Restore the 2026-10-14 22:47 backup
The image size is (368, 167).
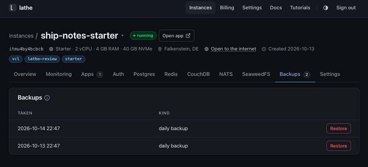point(338,128)
